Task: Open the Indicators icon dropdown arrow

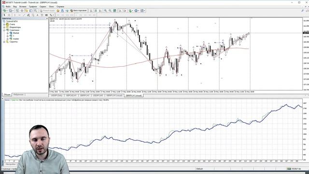Action: (x=132, y=11)
